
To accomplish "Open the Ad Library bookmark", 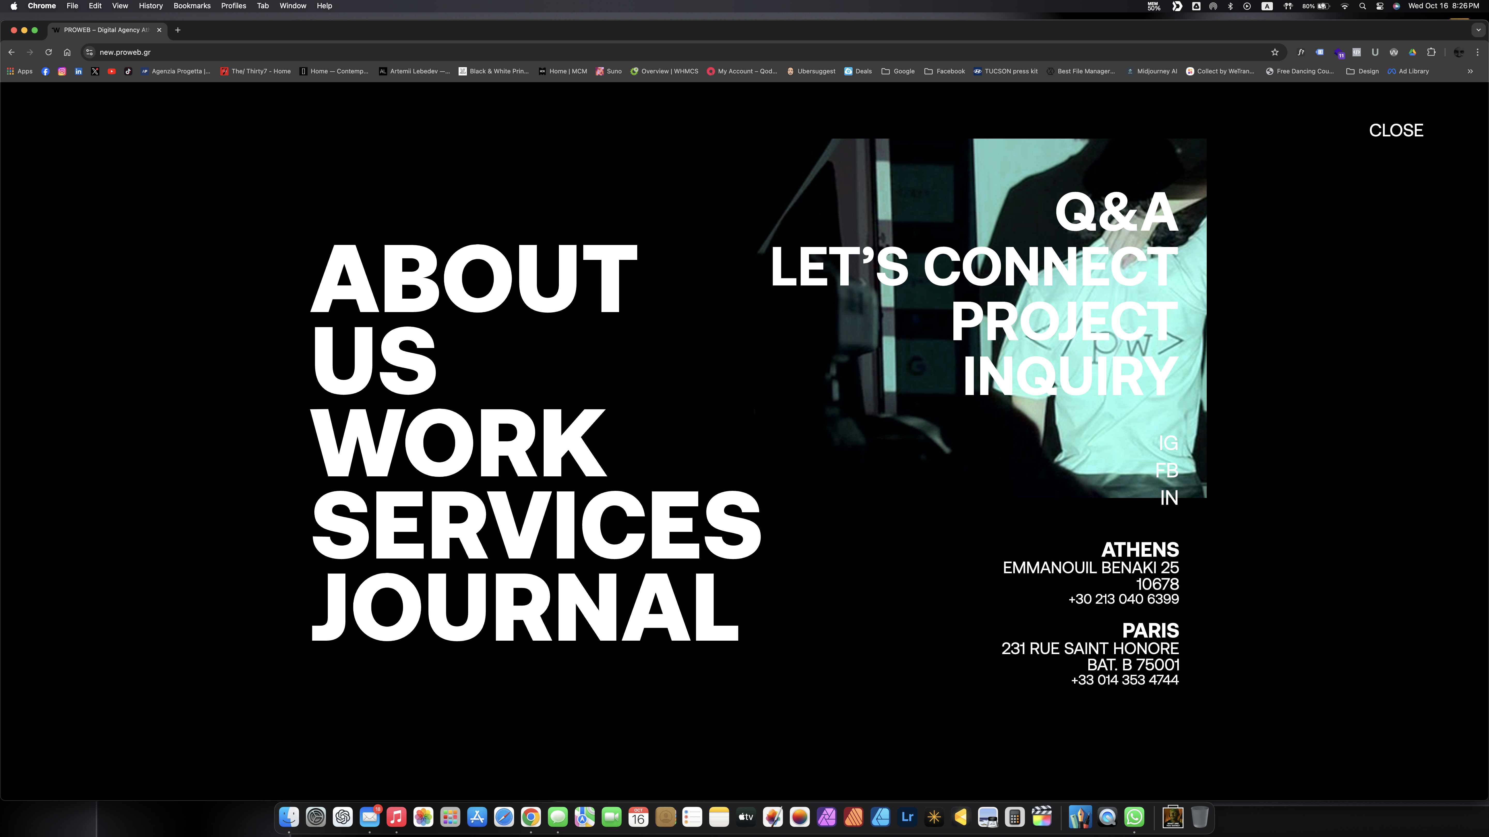I will coord(1408,71).
